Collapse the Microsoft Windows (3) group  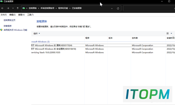point(40,42)
